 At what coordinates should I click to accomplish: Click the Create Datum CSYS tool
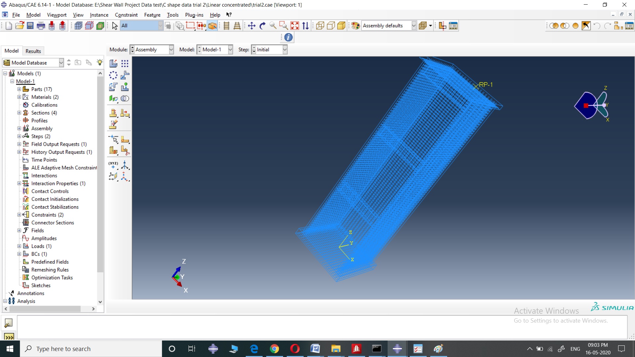(x=125, y=176)
